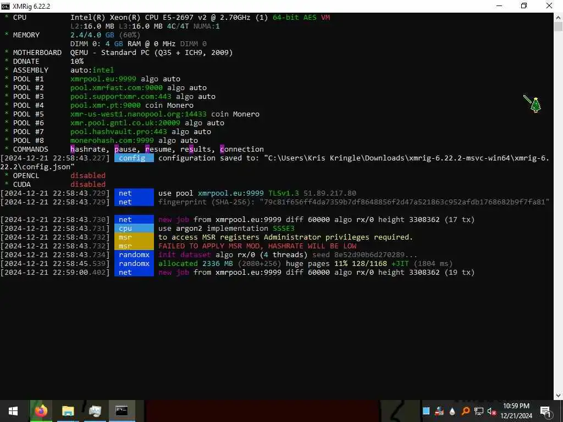Open File Explorer from the taskbar

point(68,411)
